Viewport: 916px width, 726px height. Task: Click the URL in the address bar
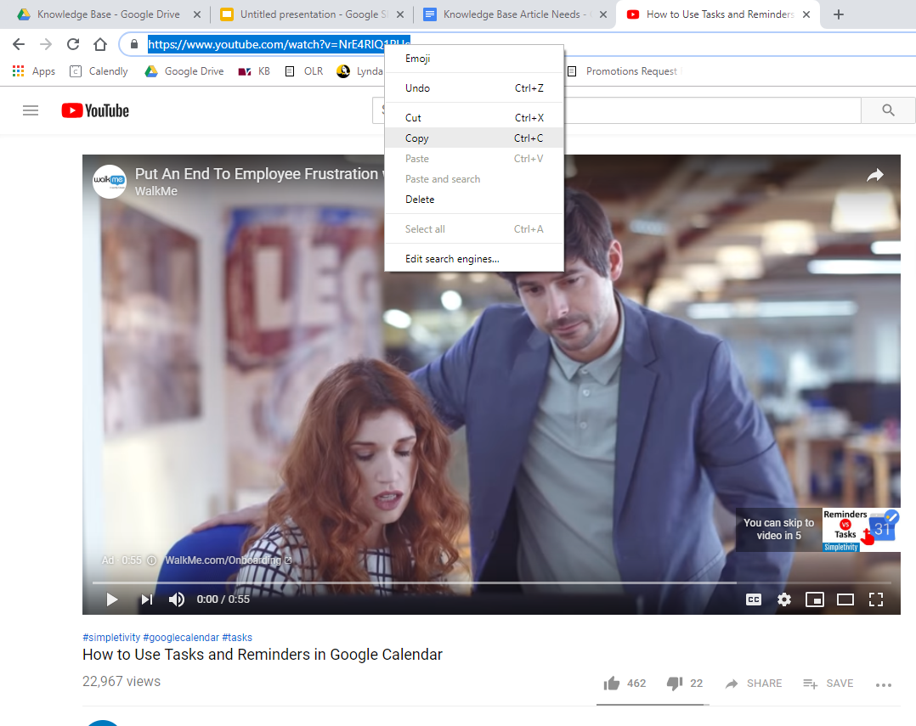click(280, 44)
